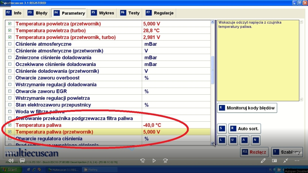The height and width of the screenshot is (173, 308).
Task: Toggle video captions icon
Action: (x=22, y=161)
